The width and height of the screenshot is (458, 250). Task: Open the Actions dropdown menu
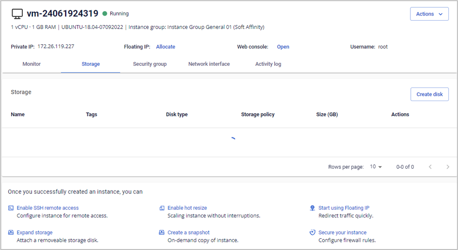pyautogui.click(x=429, y=14)
